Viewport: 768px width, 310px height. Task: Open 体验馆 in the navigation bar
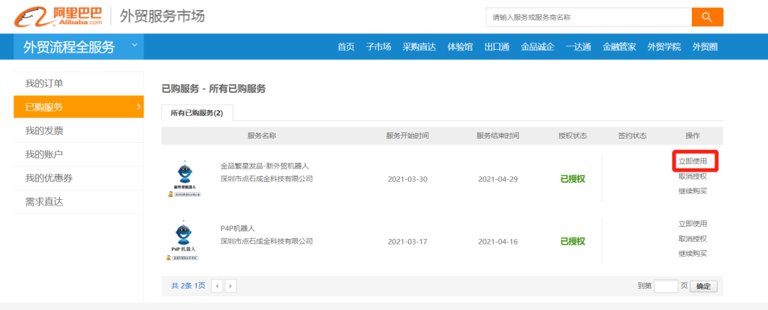(x=460, y=47)
